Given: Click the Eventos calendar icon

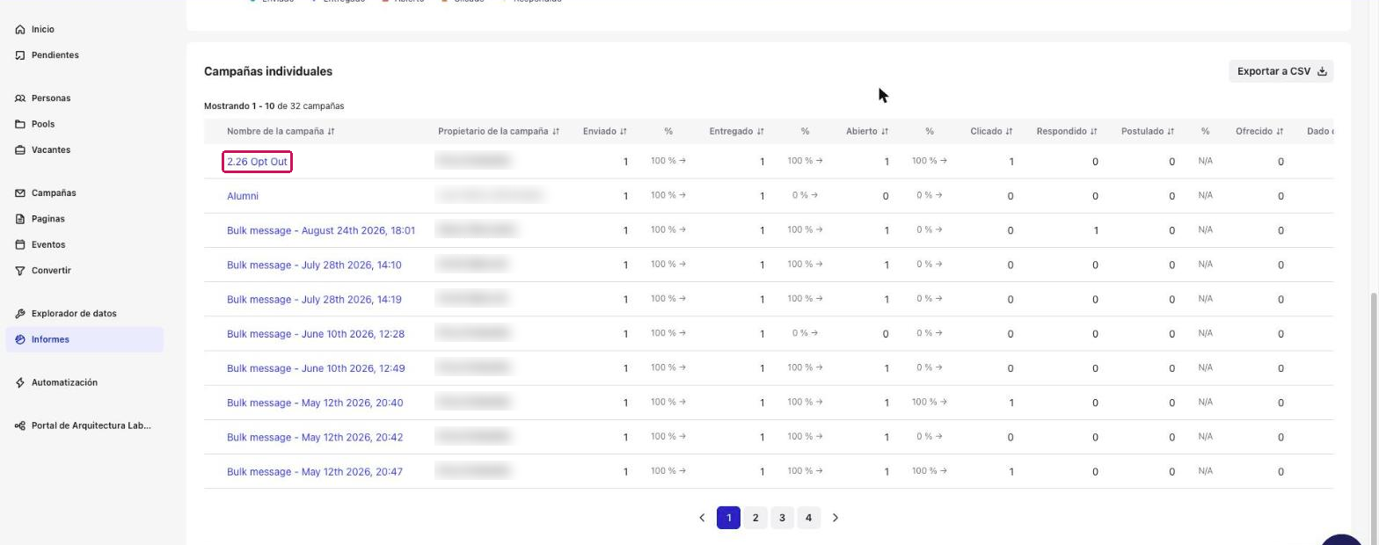Looking at the screenshot, I should 20,245.
